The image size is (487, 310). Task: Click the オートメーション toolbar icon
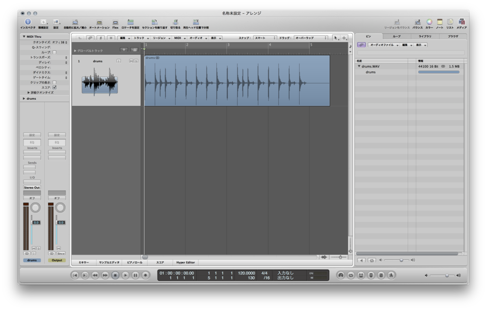point(99,22)
